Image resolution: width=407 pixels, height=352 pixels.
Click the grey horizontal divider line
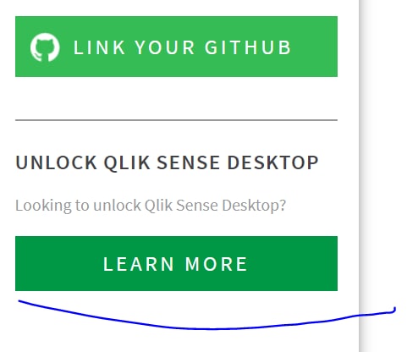[176, 120]
